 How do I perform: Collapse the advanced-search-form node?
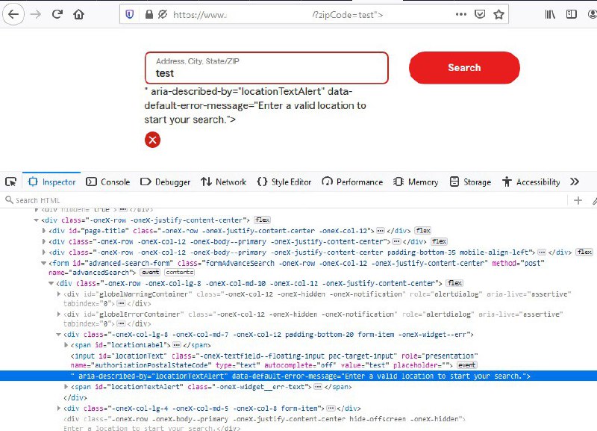tap(43, 264)
